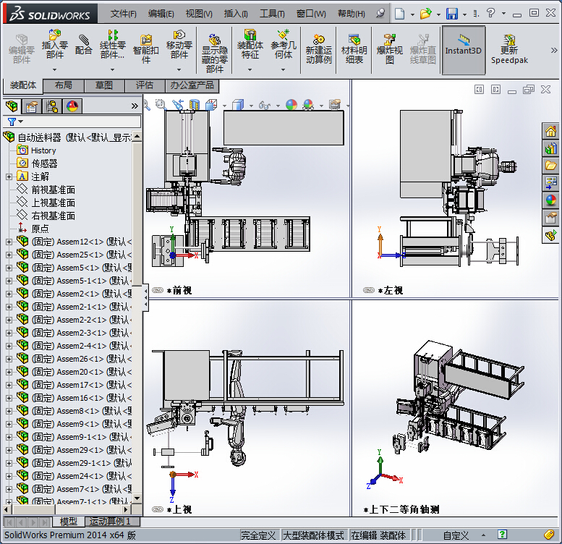Click the Save floppy disk icon
This screenshot has height=544, width=562.
click(451, 14)
